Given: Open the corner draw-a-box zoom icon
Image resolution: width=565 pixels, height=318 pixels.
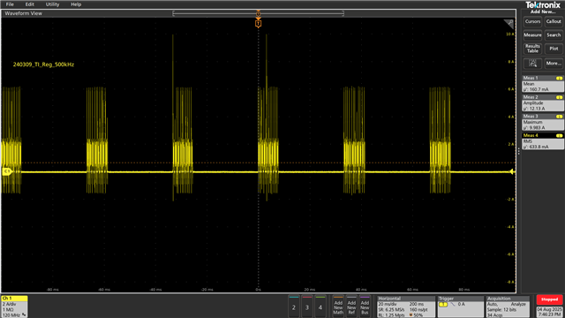Looking at the screenshot, I should click(508, 24).
